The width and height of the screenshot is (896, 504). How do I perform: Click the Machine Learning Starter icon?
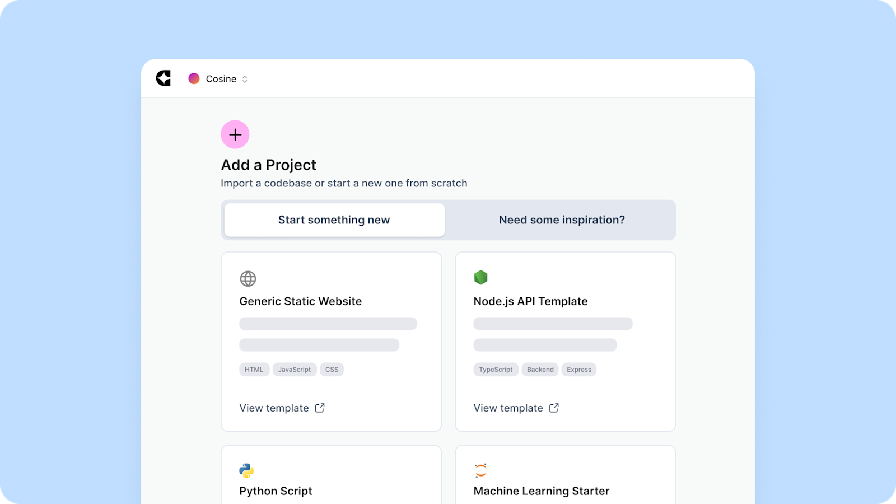[480, 469]
